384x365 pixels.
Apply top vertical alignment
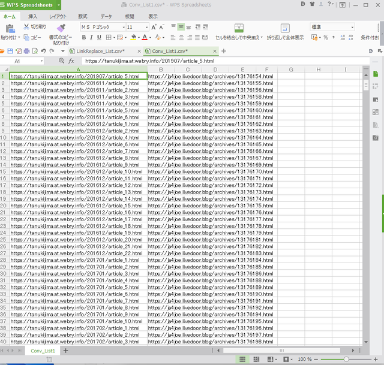point(173,26)
